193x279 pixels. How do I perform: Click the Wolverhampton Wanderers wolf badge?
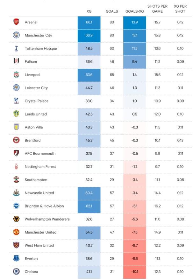(16, 219)
